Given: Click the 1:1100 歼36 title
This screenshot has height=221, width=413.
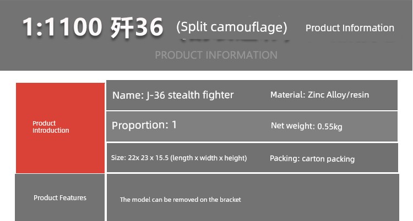Looking at the screenshot, I should [x=93, y=27].
